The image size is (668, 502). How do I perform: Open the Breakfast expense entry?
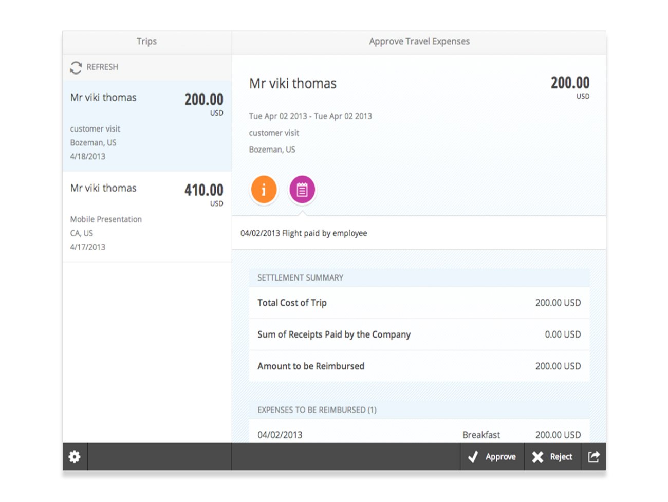[x=419, y=434]
